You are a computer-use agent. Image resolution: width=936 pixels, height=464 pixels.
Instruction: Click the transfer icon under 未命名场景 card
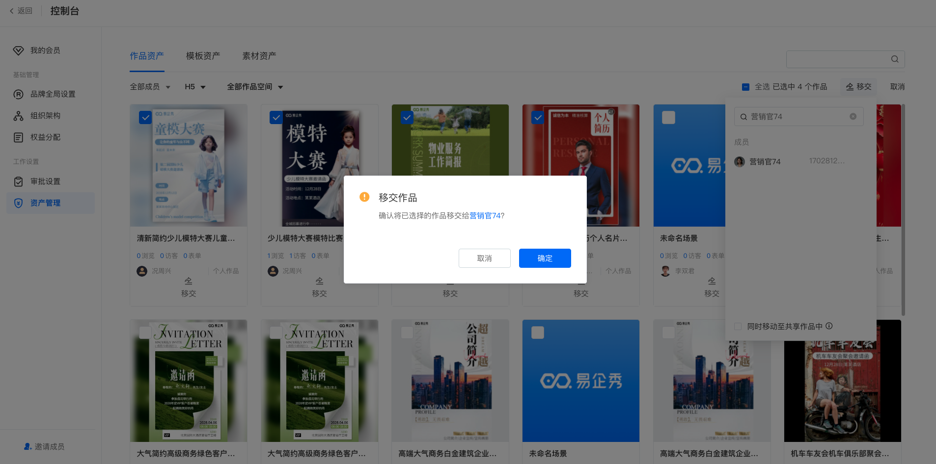click(712, 281)
